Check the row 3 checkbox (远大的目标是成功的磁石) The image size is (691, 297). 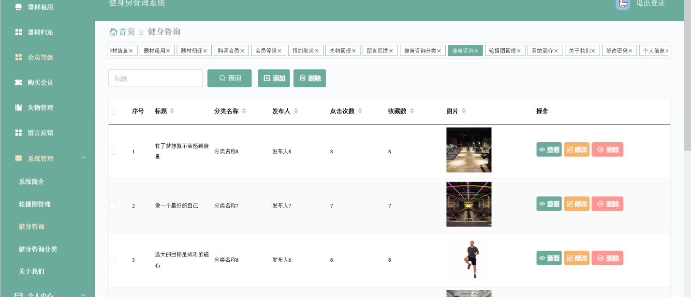tap(113, 260)
